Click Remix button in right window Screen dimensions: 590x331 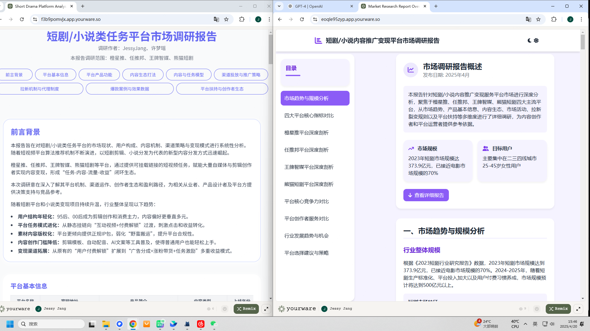(x=558, y=309)
